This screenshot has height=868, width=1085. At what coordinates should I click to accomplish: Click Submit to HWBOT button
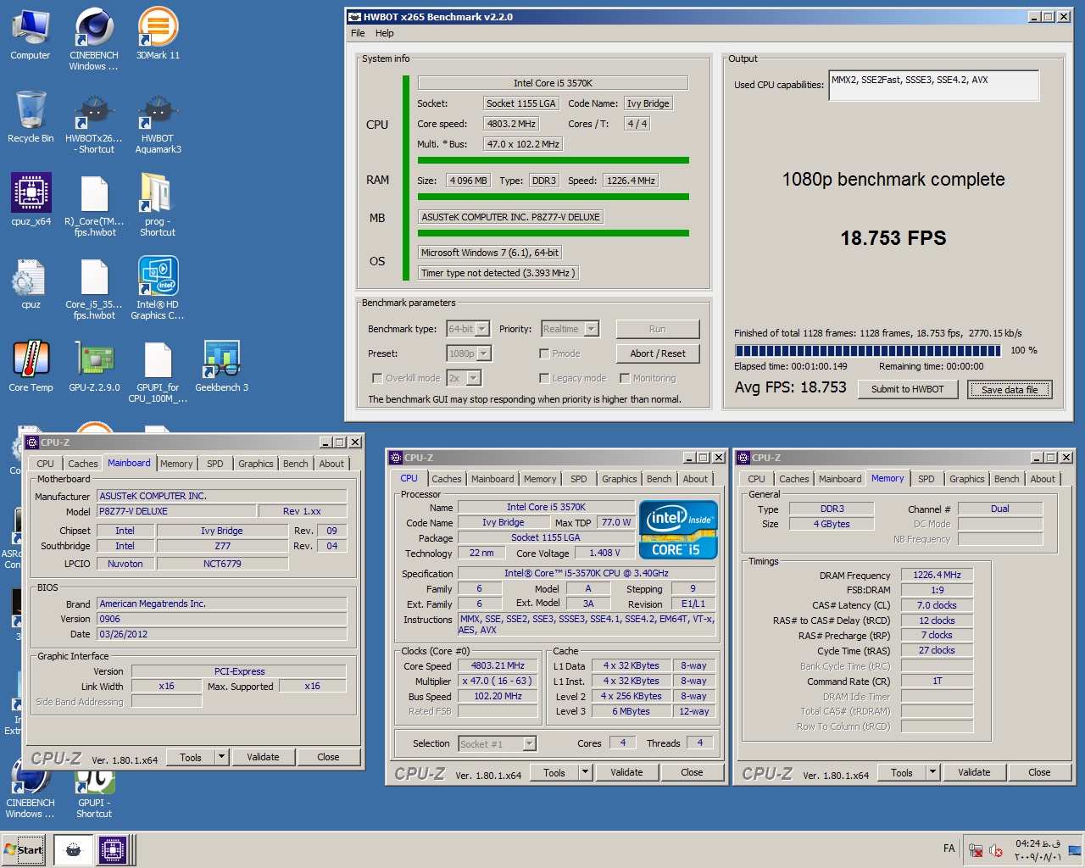click(x=908, y=389)
